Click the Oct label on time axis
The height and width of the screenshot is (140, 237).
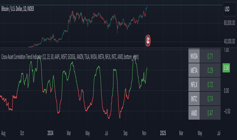pos(22,133)
